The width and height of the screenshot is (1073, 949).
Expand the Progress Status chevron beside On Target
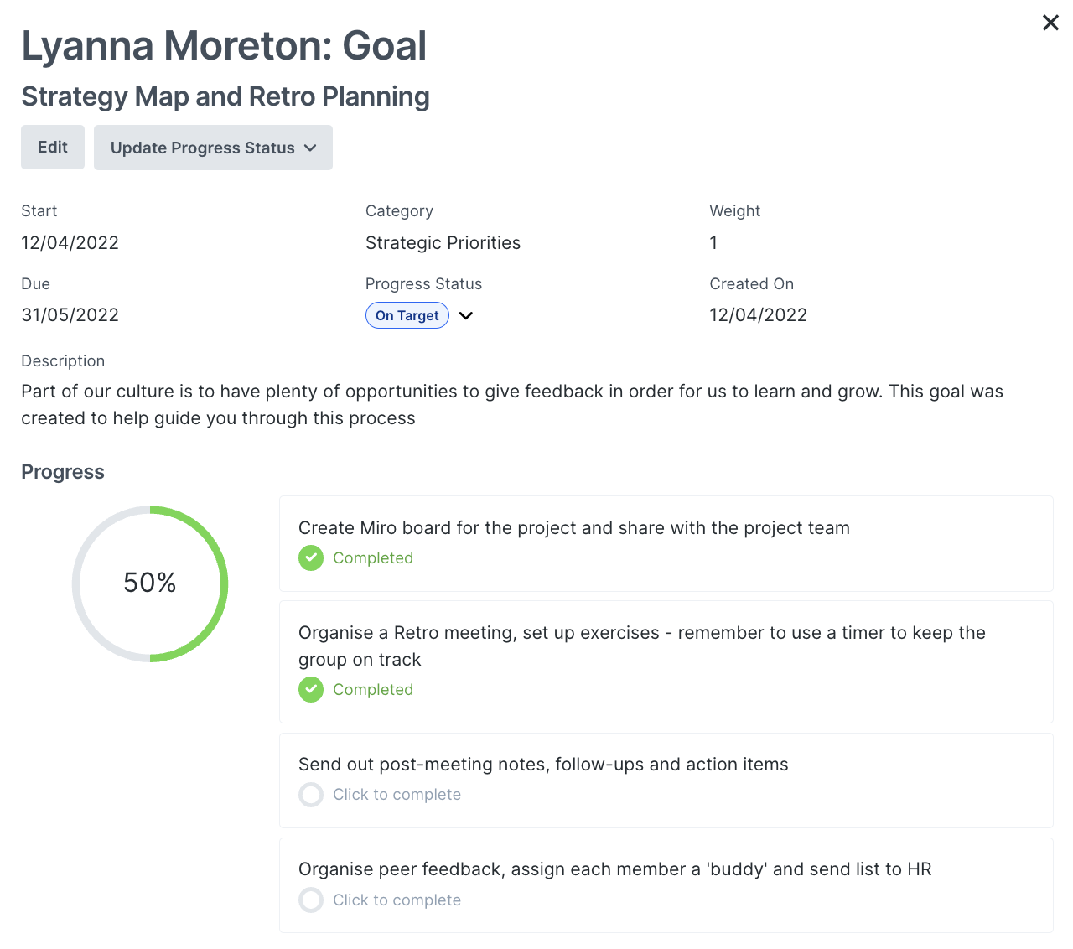click(466, 315)
